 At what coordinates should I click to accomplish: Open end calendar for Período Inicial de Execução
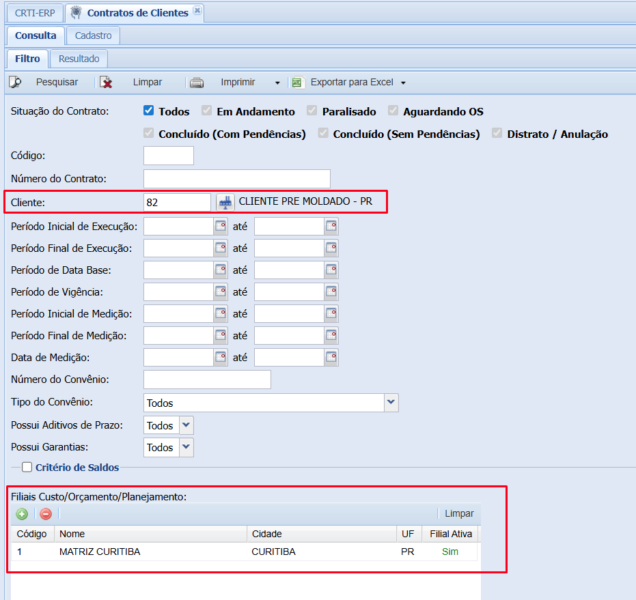331,226
